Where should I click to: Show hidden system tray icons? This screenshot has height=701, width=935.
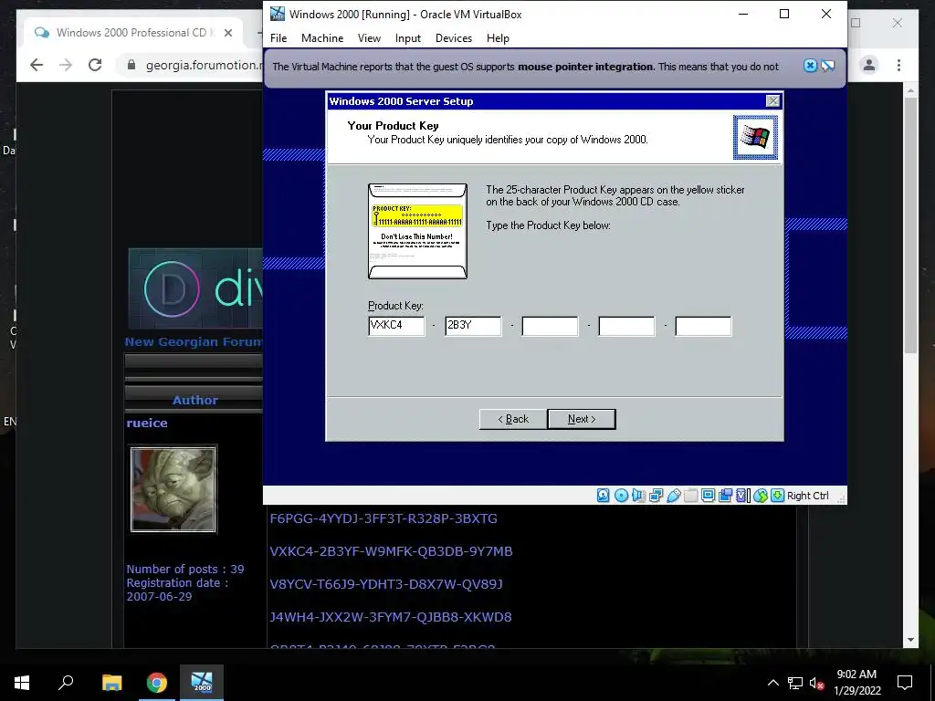coord(772,683)
